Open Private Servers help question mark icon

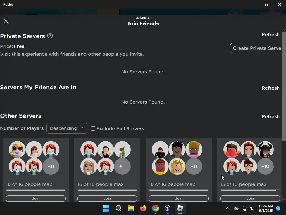[50, 36]
